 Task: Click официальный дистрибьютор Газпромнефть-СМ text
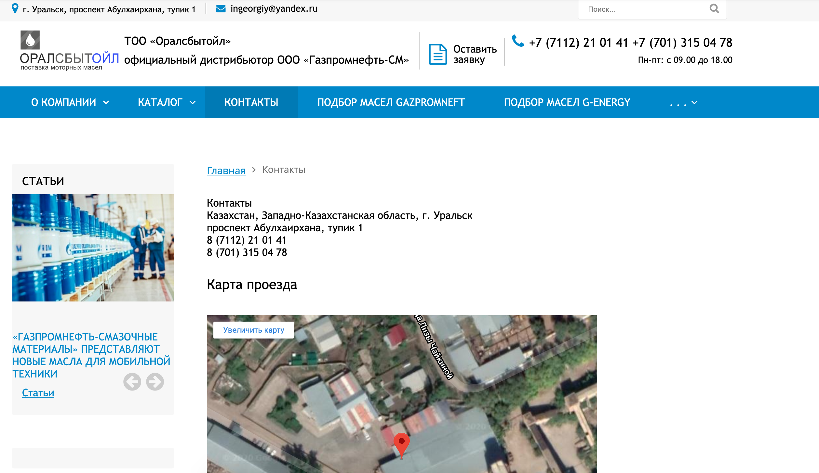pyautogui.click(x=266, y=60)
